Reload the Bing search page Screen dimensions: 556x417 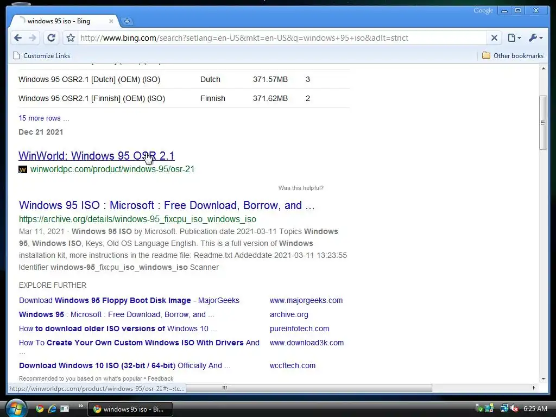point(51,37)
